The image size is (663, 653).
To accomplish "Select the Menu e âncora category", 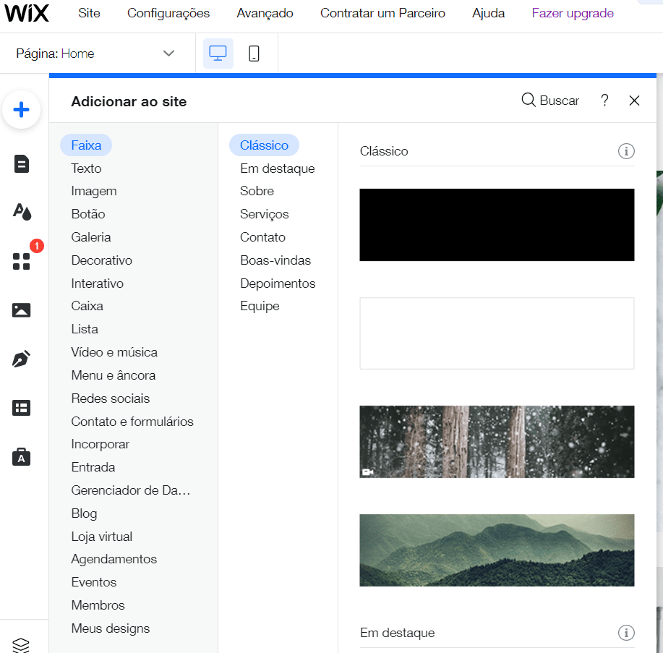I will click(114, 375).
